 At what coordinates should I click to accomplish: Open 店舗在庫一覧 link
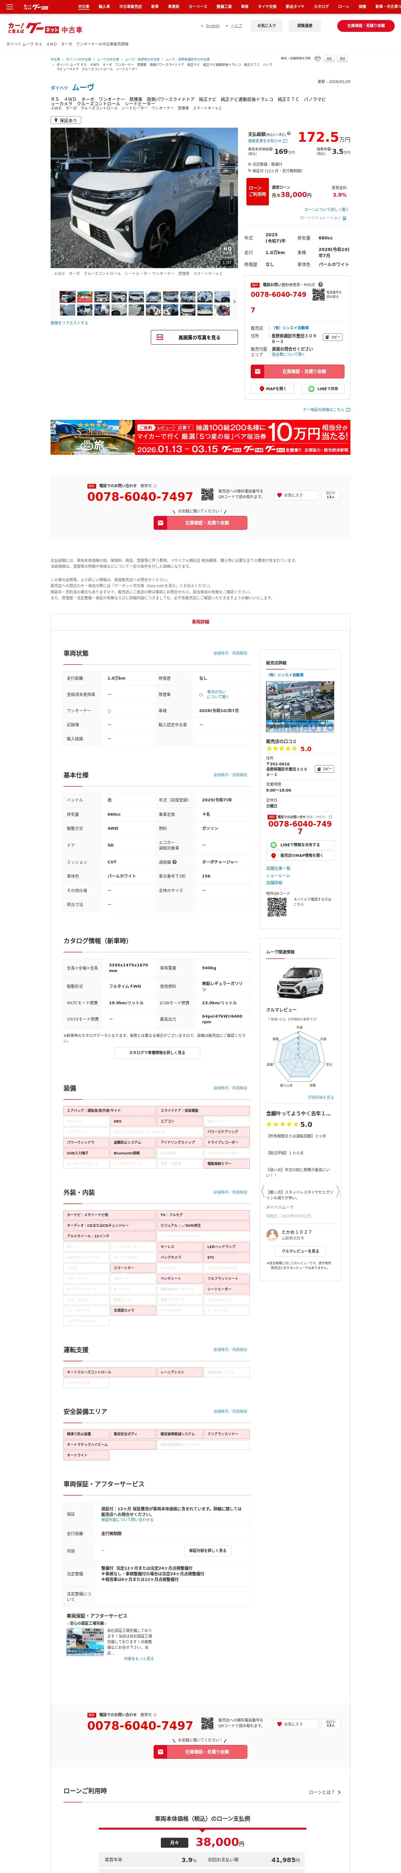click(278, 868)
